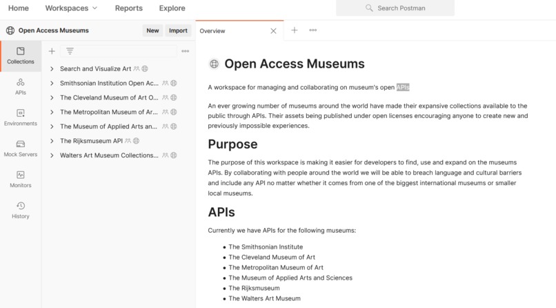The height and width of the screenshot is (308, 556).
Task: Click The Museum of Applied Arts and Sciences bullet
Action: [290, 278]
